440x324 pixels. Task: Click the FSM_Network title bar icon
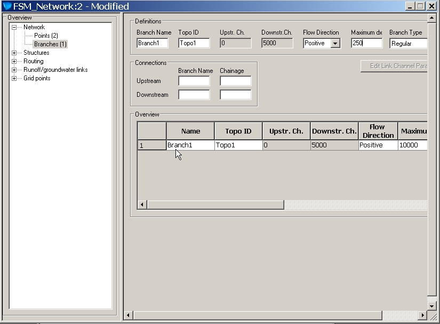coord(7,6)
